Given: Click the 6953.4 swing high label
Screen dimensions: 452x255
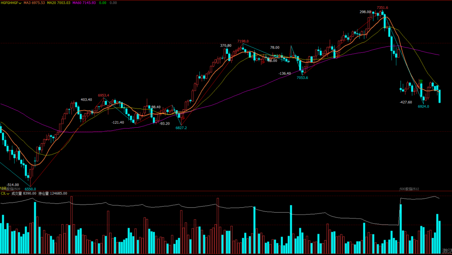Looking at the screenshot, I should (103, 95).
